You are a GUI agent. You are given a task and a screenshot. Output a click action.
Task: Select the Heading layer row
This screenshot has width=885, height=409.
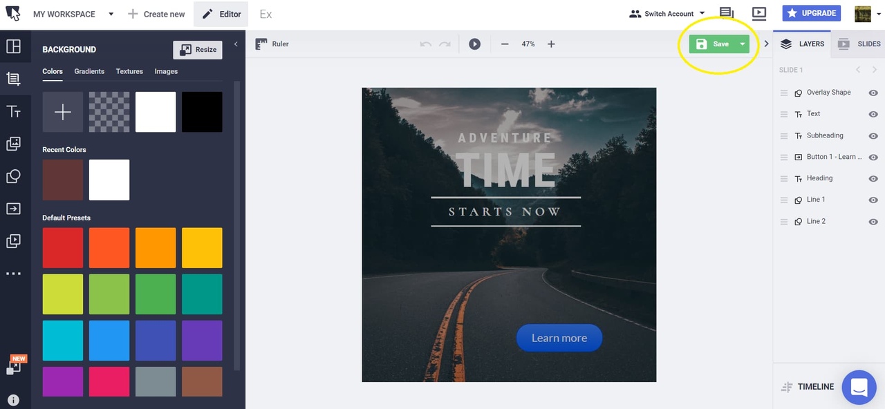[x=828, y=178]
